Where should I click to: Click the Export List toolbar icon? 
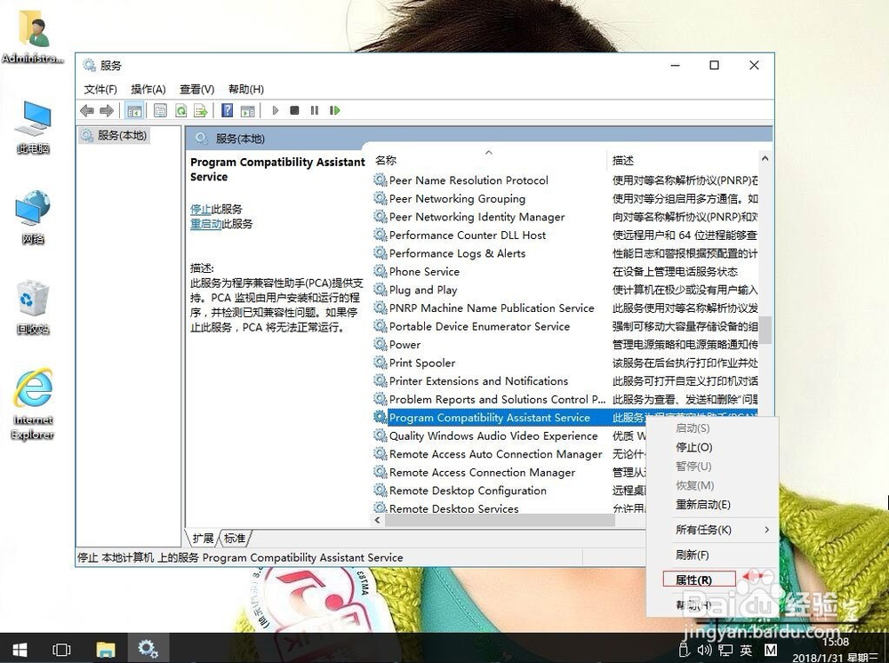pyautogui.click(x=202, y=110)
